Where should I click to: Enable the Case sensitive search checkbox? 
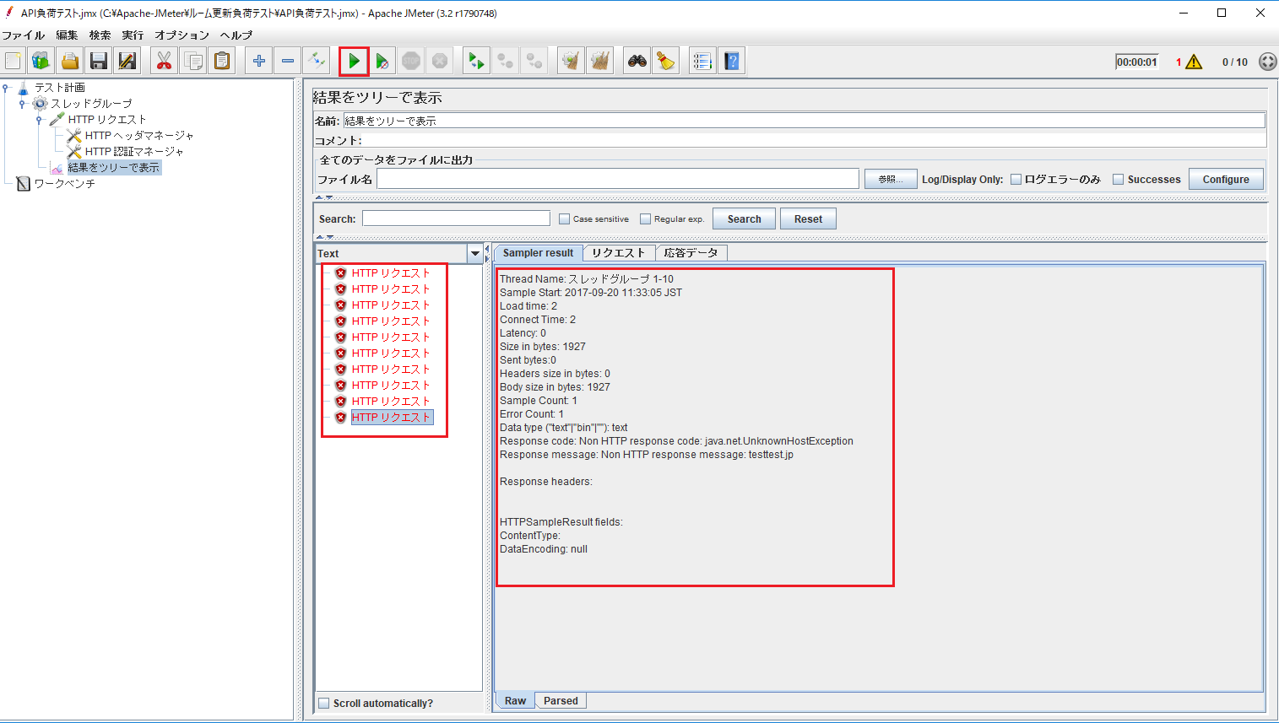pos(564,219)
